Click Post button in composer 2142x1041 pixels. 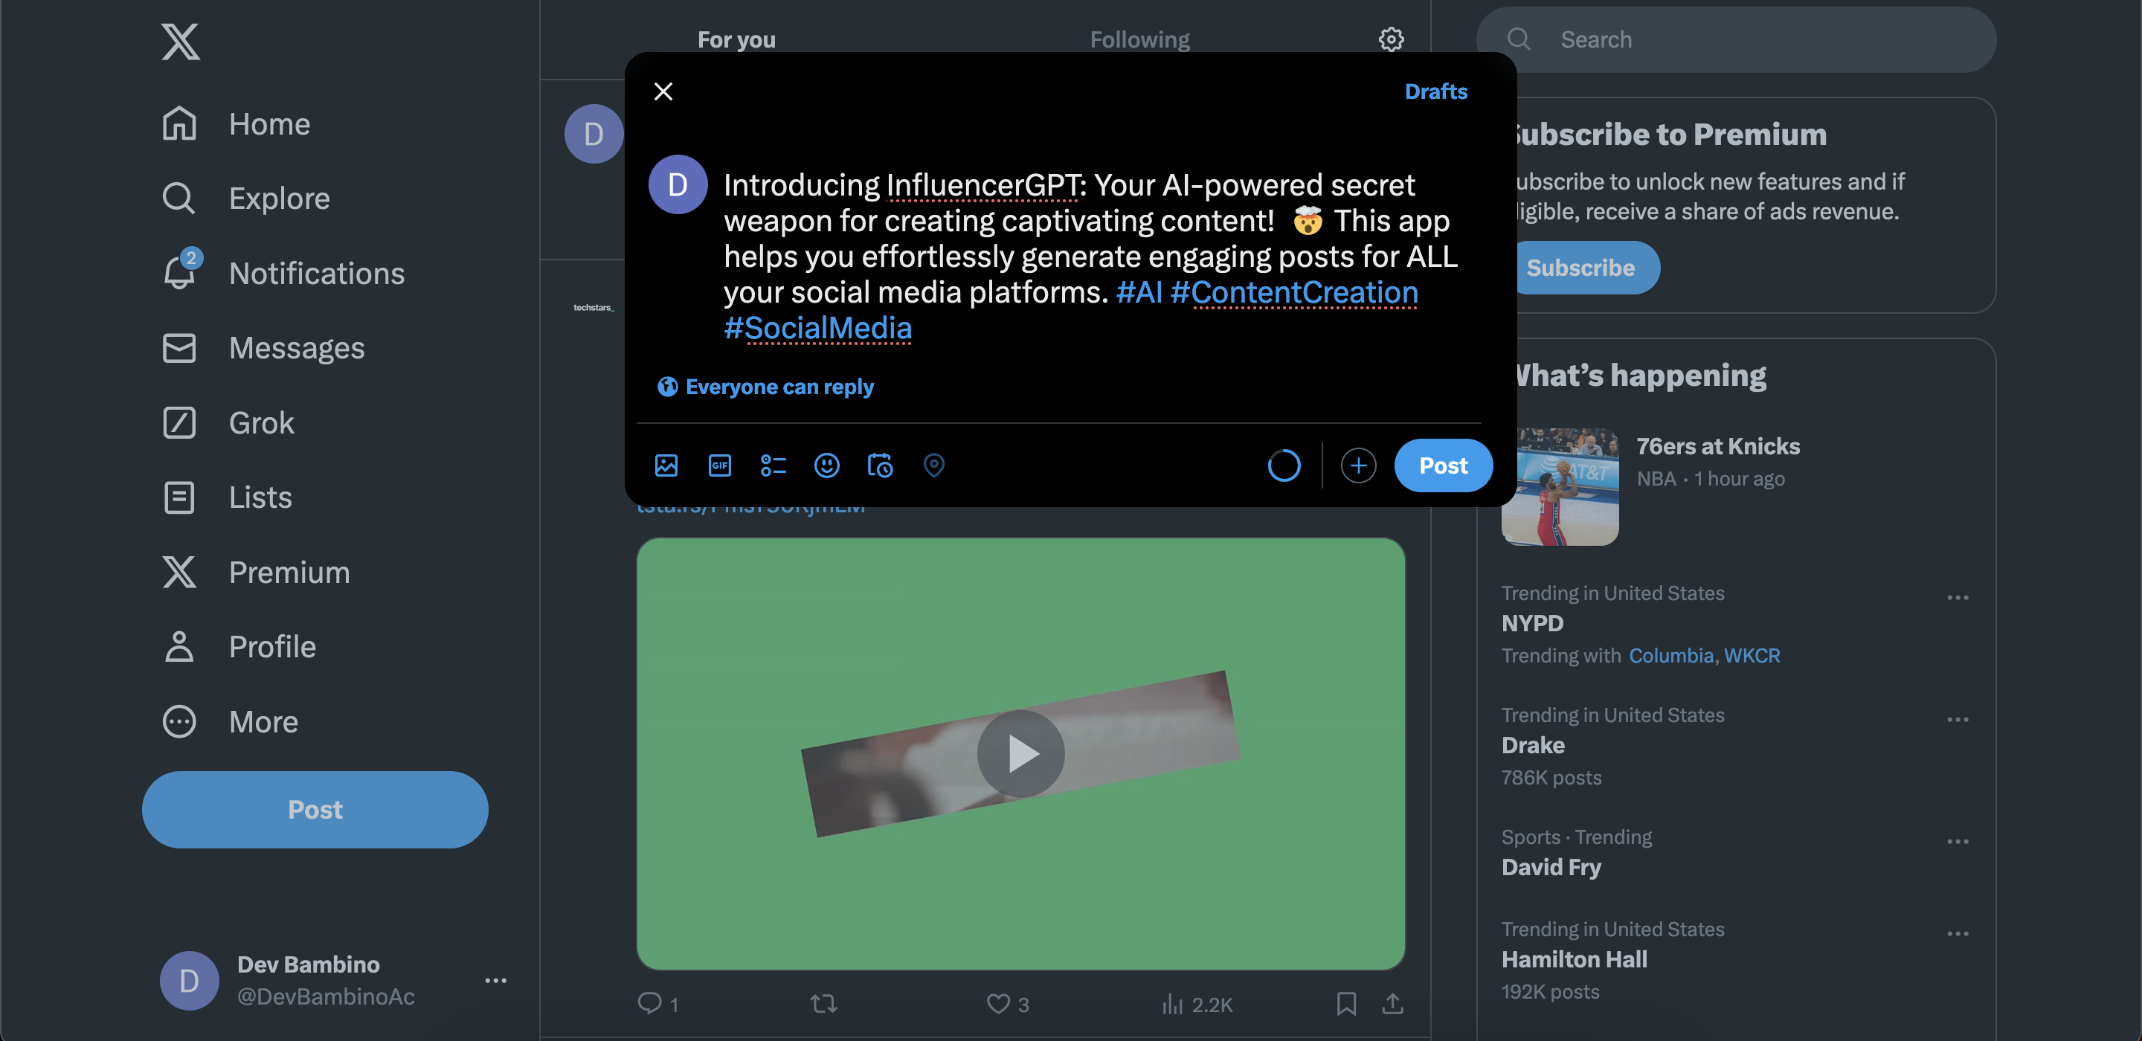click(1443, 465)
